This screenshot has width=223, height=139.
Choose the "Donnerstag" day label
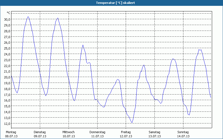pyautogui.click(x=97, y=132)
